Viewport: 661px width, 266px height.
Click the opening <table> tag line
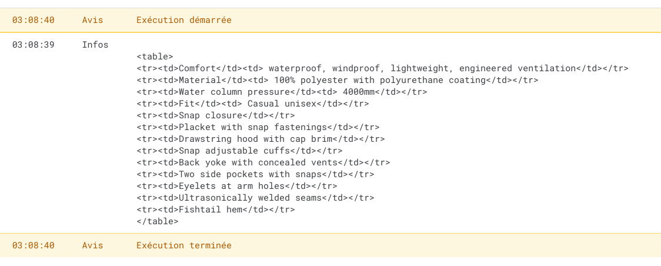pos(155,56)
